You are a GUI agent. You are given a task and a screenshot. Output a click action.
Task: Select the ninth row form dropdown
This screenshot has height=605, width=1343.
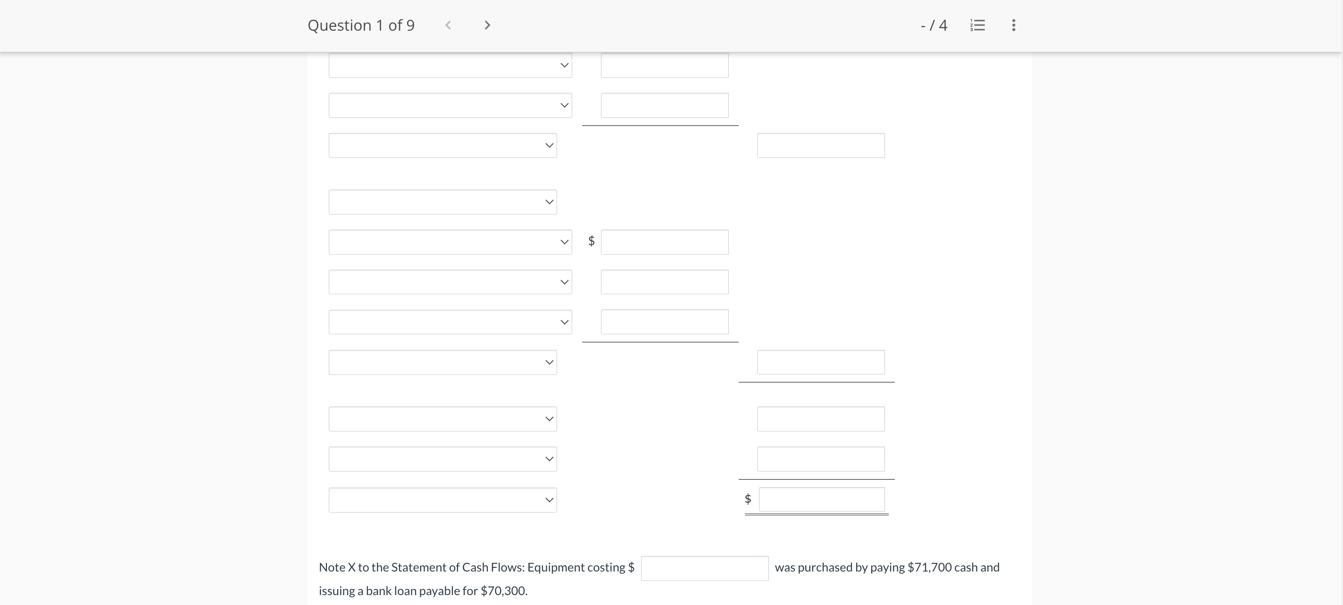click(x=442, y=418)
